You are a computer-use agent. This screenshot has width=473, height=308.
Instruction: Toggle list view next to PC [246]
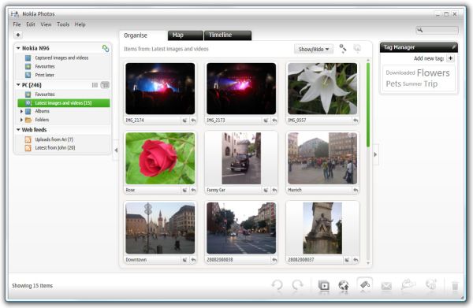point(95,85)
